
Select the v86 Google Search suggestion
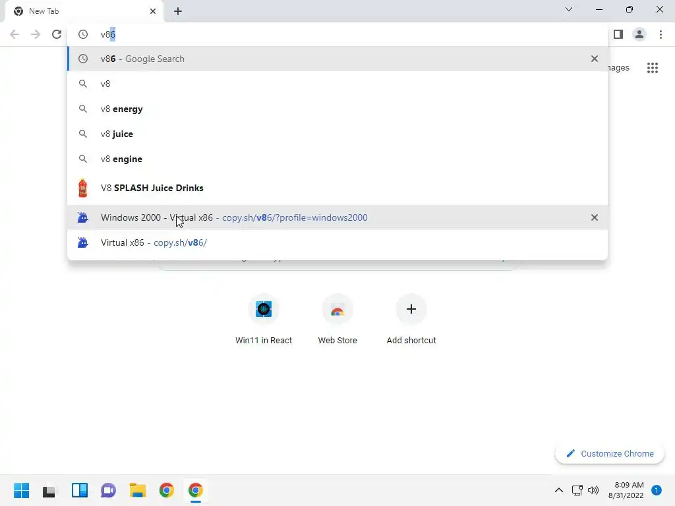337,59
